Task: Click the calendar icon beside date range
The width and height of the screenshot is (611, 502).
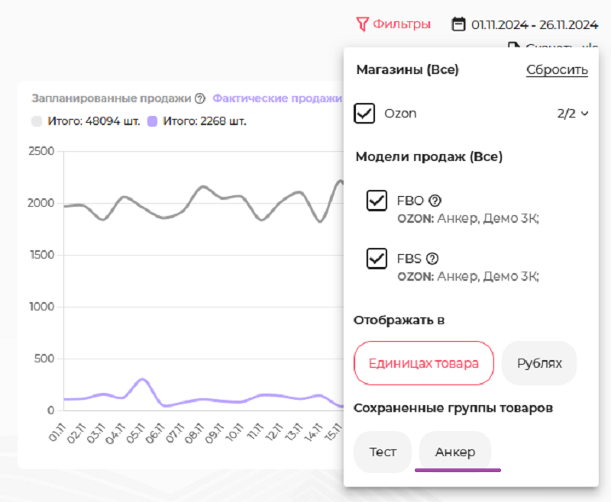Action: pos(458,24)
